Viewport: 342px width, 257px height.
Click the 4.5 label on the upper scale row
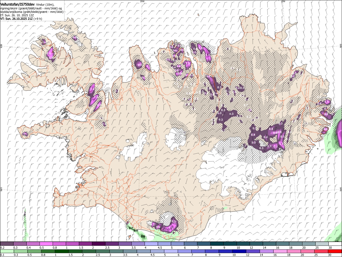pyautogui.click(x=160, y=248)
